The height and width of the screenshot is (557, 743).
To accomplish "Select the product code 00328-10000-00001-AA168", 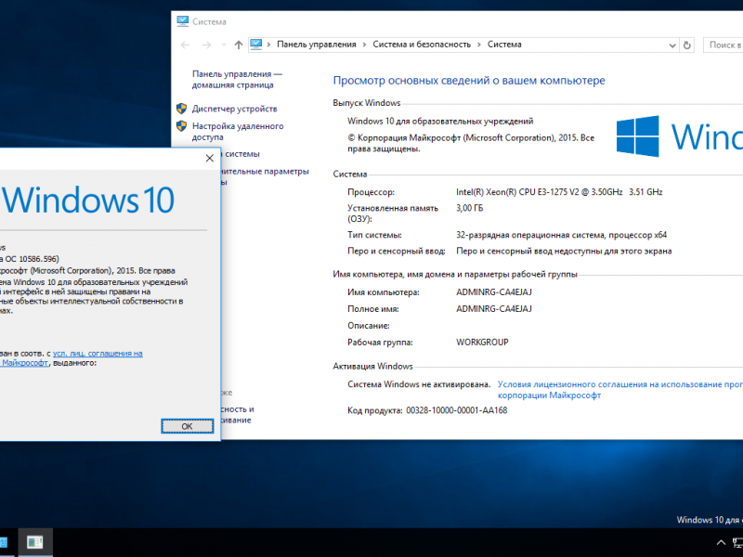I will [x=456, y=410].
